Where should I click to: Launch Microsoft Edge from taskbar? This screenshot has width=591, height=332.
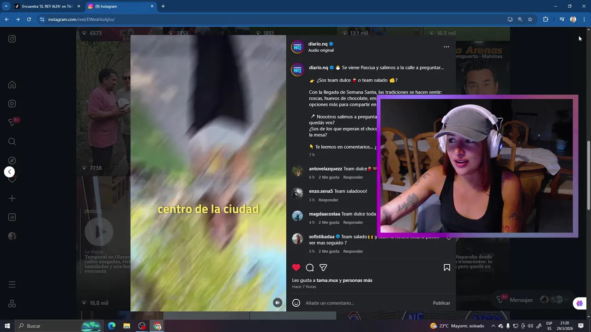[112, 326]
